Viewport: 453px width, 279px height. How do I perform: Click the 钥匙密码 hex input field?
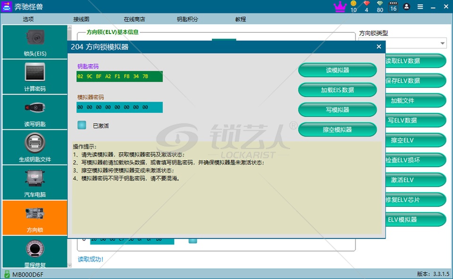(x=119, y=76)
